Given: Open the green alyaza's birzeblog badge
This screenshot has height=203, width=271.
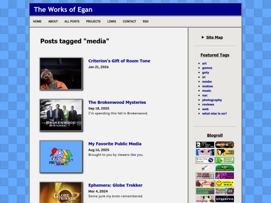Looking at the screenshot, I should point(224,160).
